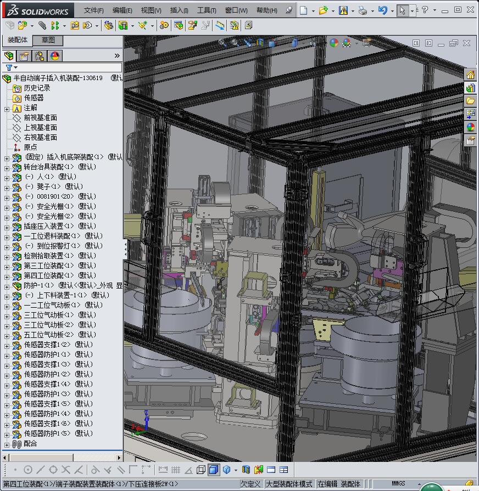Toggle the Shaded With Edges display mode
This screenshot has width=479, height=491.
click(214, 470)
